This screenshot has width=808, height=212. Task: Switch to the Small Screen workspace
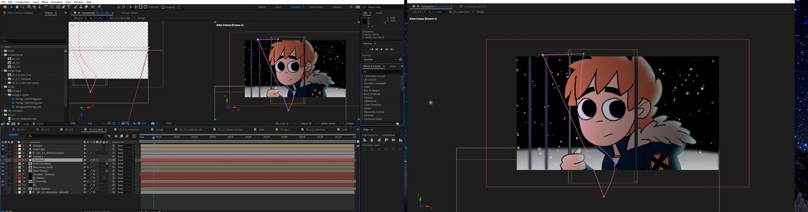(316, 7)
